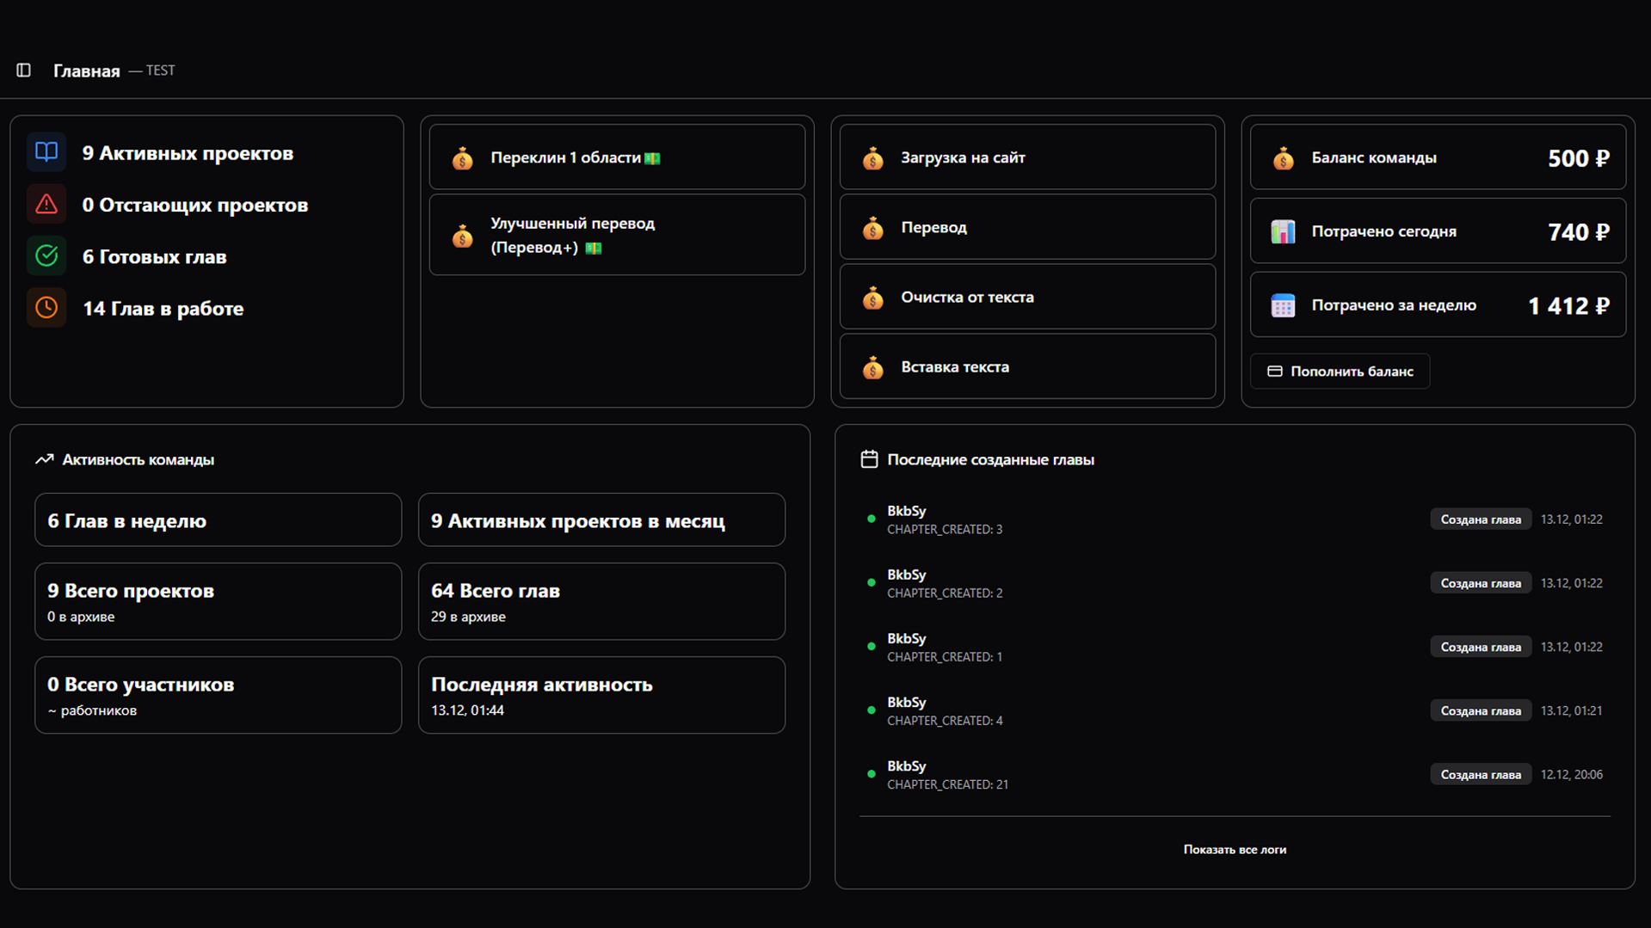Click the green checkmark ready chapters icon

[x=46, y=256]
